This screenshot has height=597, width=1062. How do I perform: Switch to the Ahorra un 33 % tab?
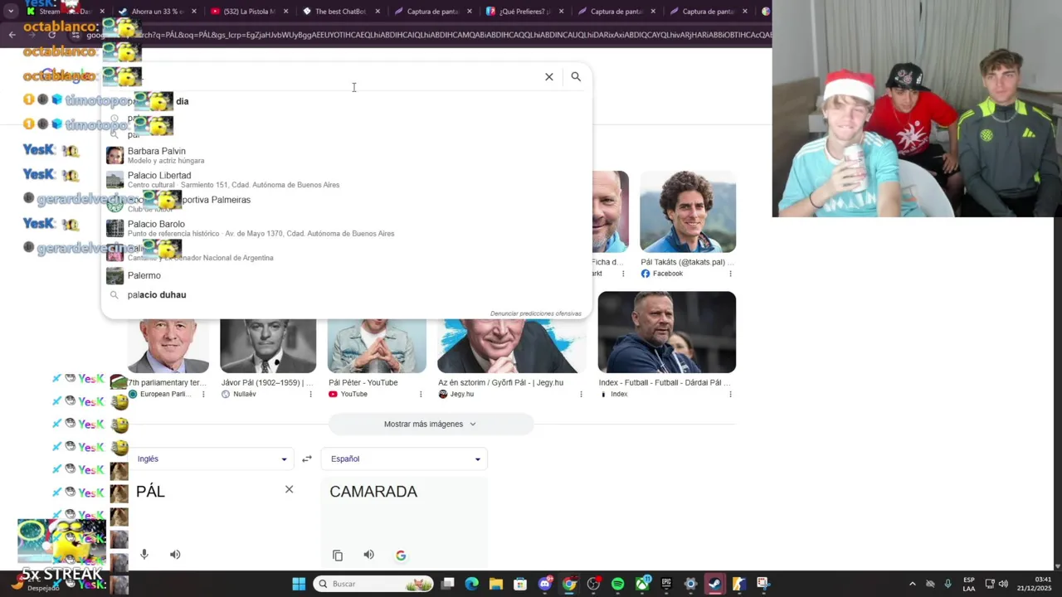point(158,12)
